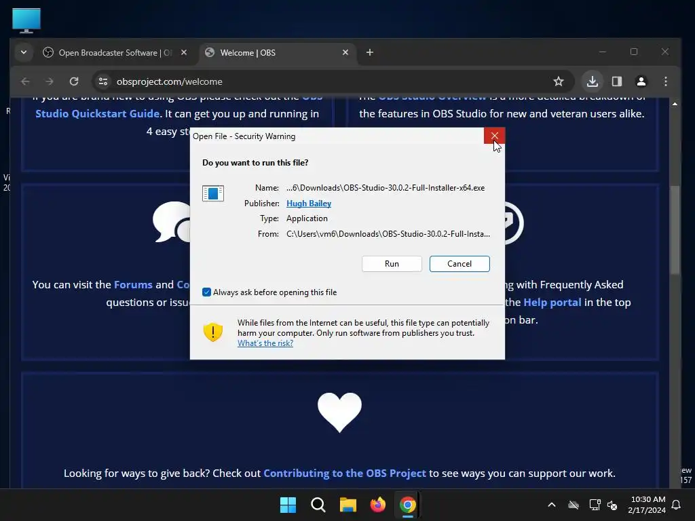Close the Open File Security Warning dialog
Viewport: 695px width, 521px height.
[x=494, y=136]
